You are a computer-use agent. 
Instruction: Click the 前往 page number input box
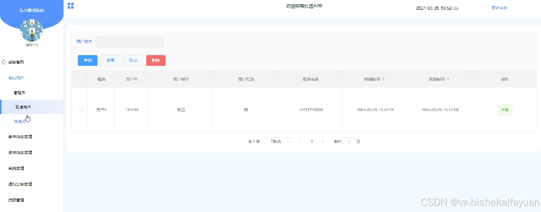349,142
